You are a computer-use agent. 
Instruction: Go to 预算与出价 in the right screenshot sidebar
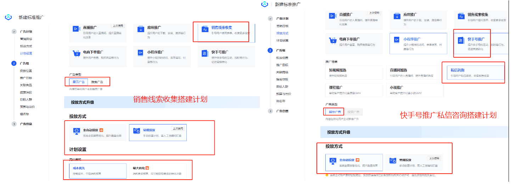click(284, 94)
